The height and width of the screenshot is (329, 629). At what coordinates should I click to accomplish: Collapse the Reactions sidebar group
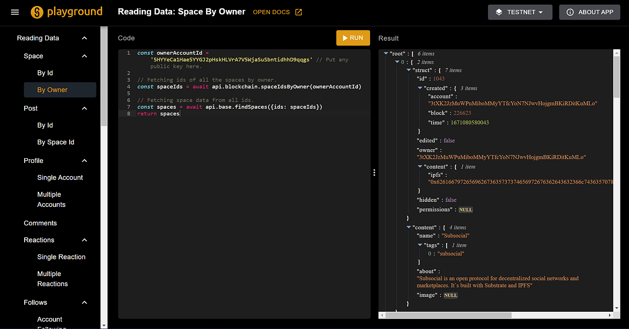84,240
